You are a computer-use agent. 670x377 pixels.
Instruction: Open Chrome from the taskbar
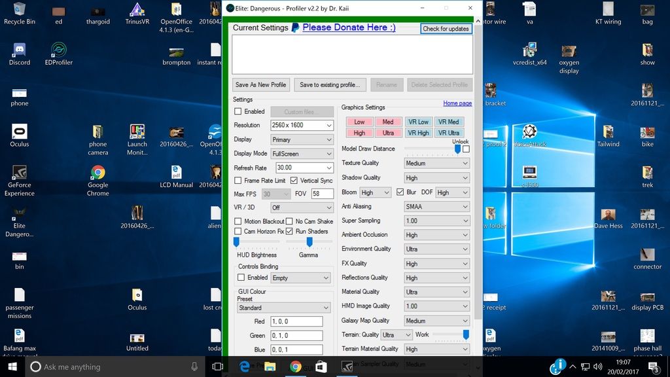(295, 367)
